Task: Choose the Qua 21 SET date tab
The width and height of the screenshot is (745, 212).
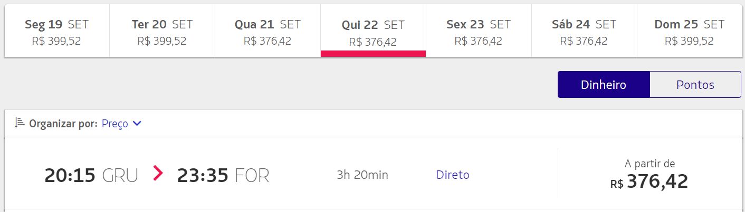Action: [268, 31]
